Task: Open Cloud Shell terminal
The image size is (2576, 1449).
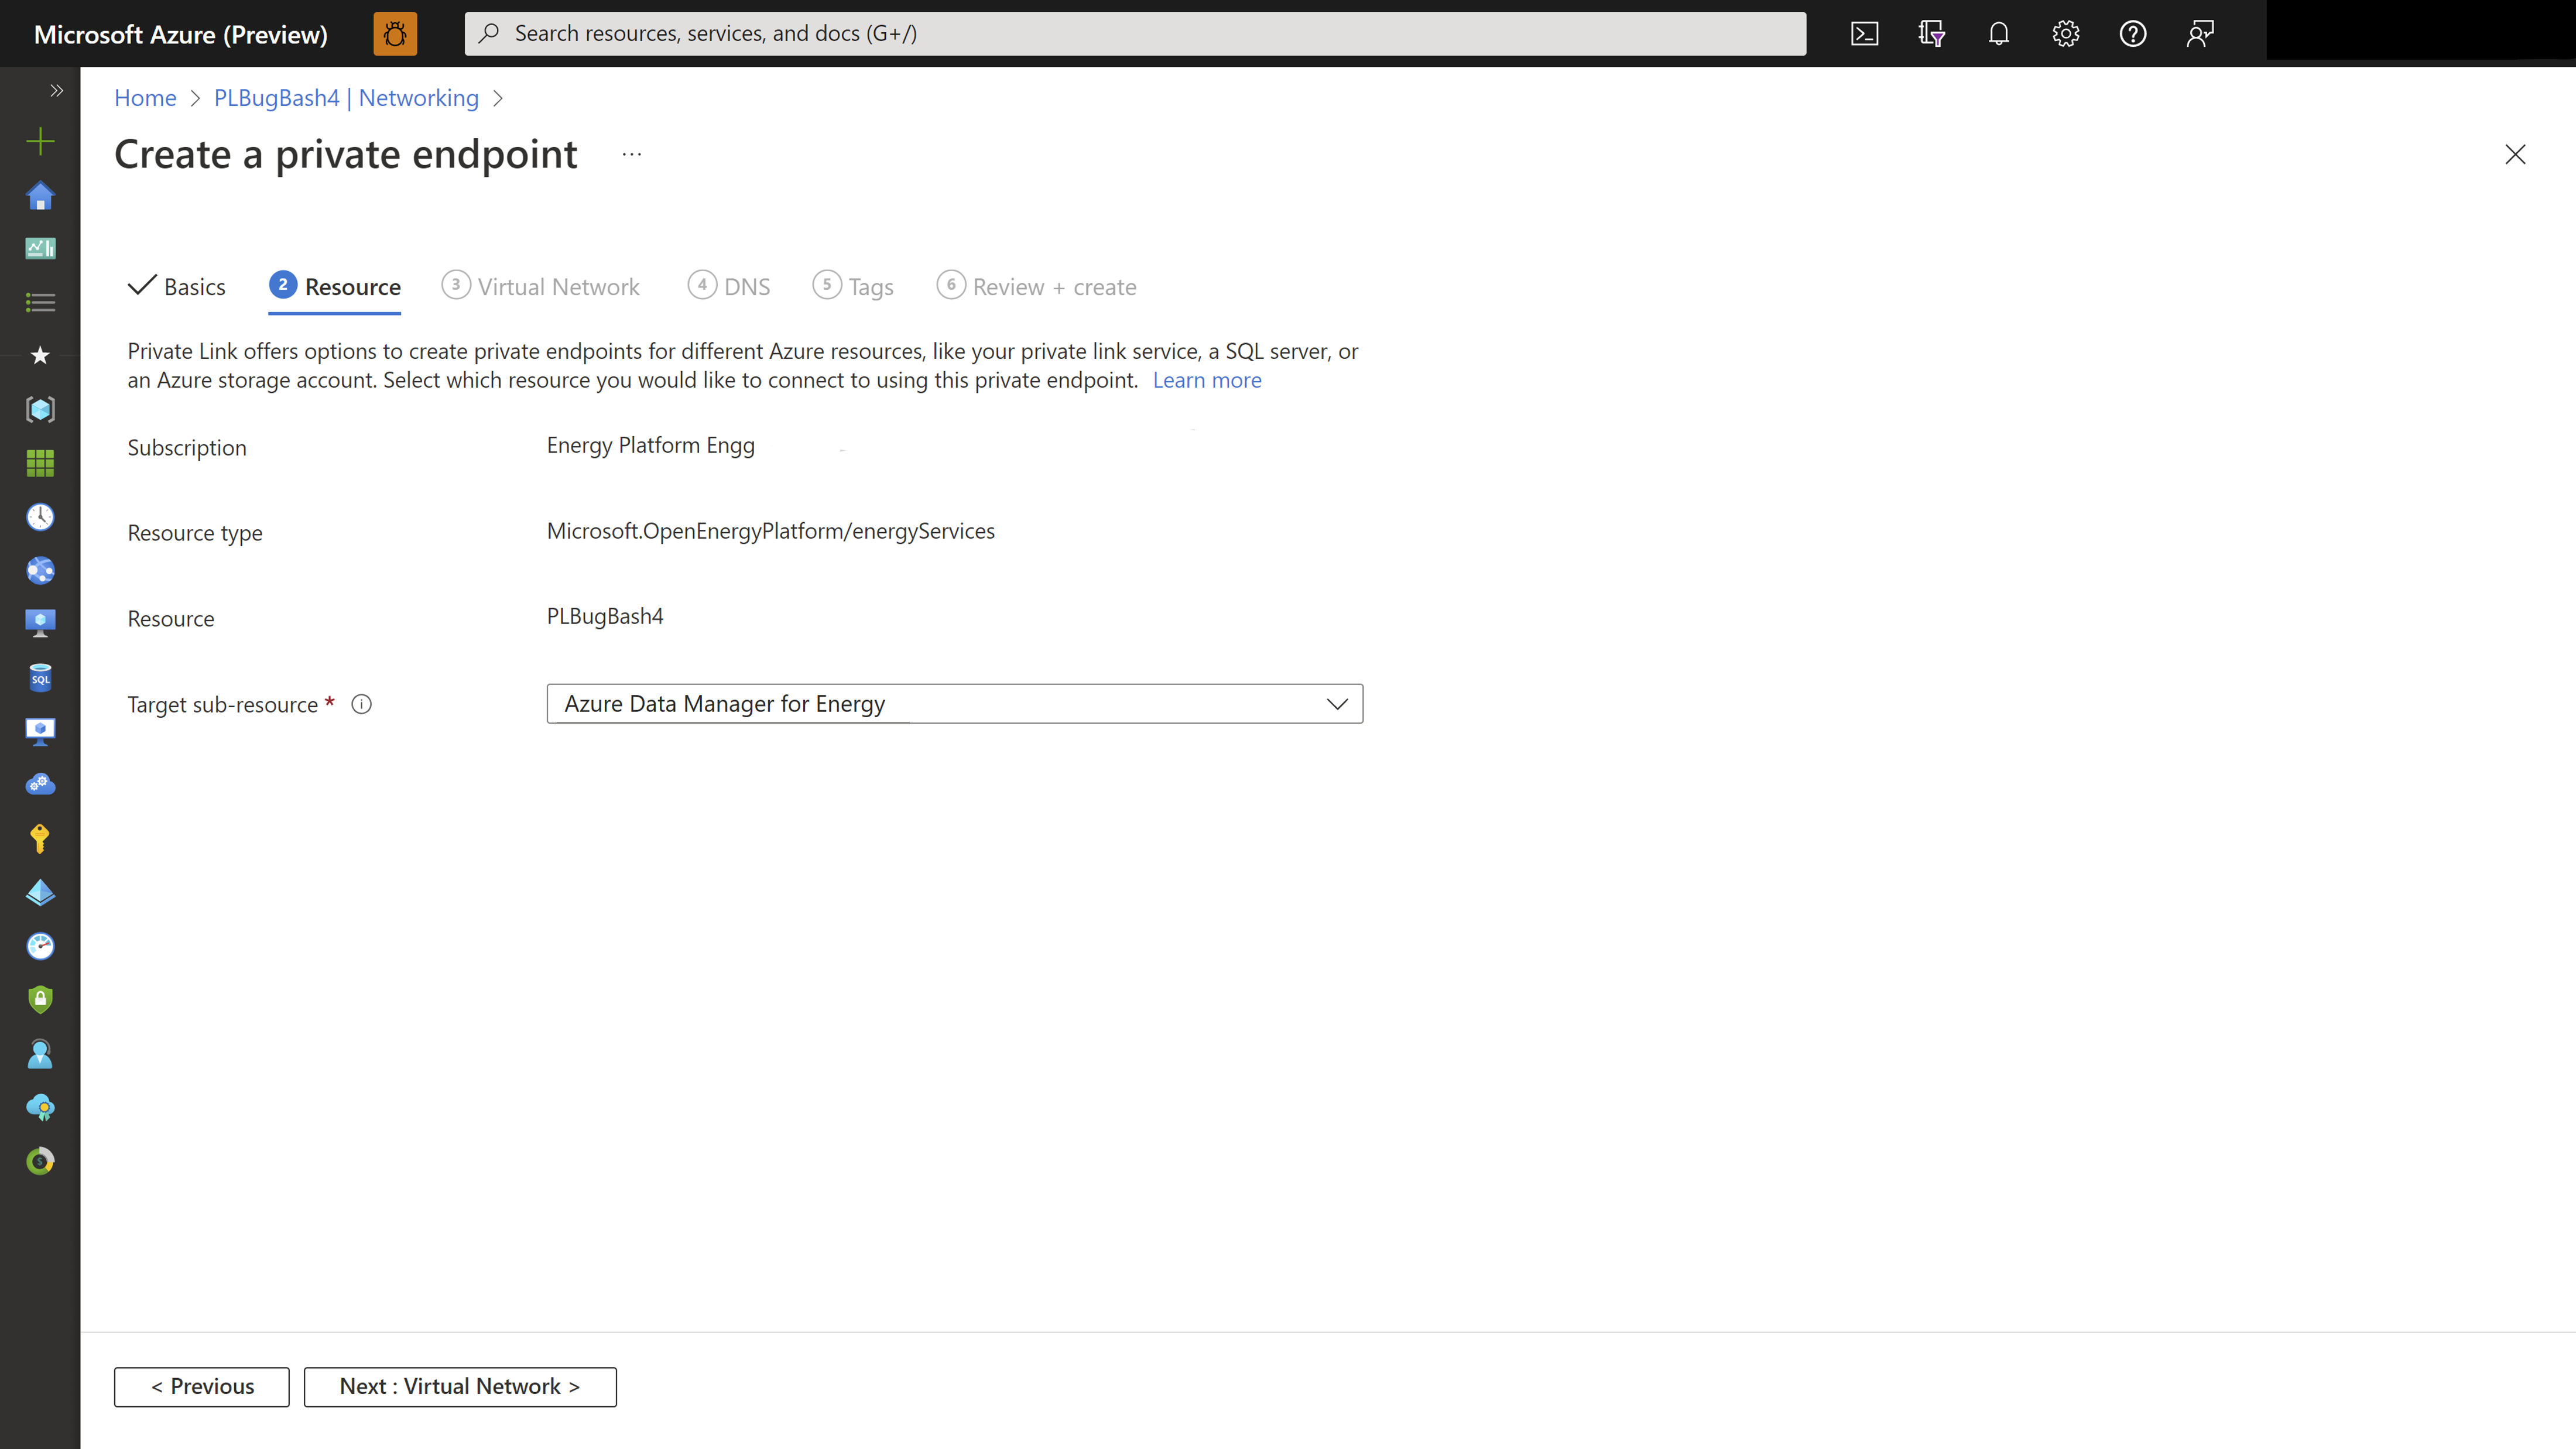Action: point(1864,33)
